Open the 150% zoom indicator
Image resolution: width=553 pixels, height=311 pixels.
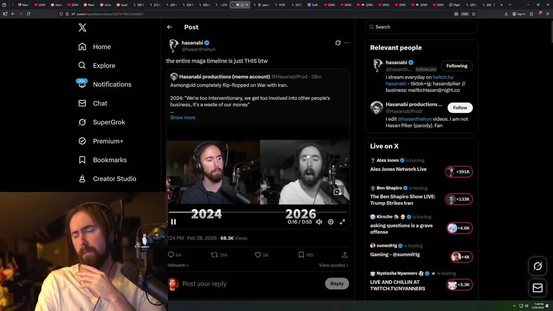pyautogui.click(x=465, y=14)
